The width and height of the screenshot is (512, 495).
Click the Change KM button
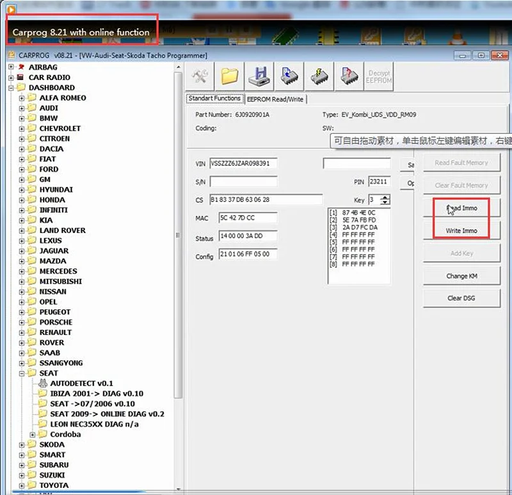461,276
